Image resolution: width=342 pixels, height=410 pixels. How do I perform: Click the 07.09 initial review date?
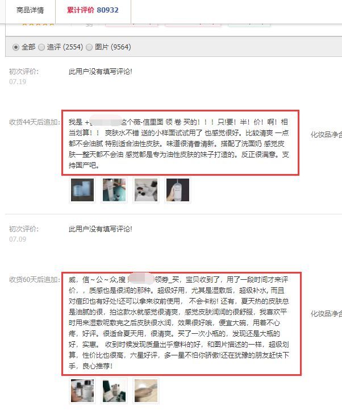[x=18, y=239]
